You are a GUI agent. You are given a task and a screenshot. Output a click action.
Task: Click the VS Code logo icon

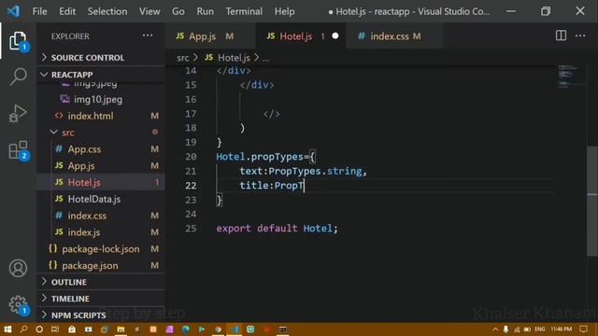pyautogui.click(x=14, y=11)
